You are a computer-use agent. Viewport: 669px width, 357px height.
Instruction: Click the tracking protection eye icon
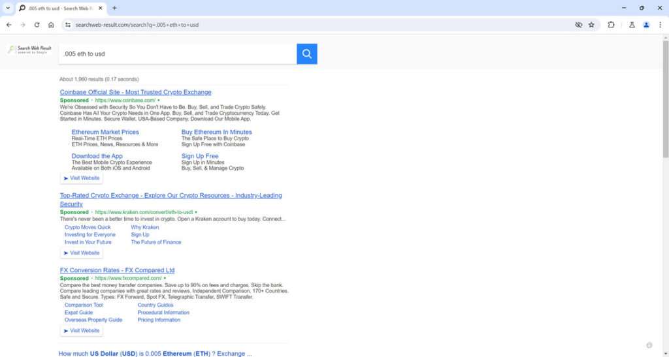(579, 25)
